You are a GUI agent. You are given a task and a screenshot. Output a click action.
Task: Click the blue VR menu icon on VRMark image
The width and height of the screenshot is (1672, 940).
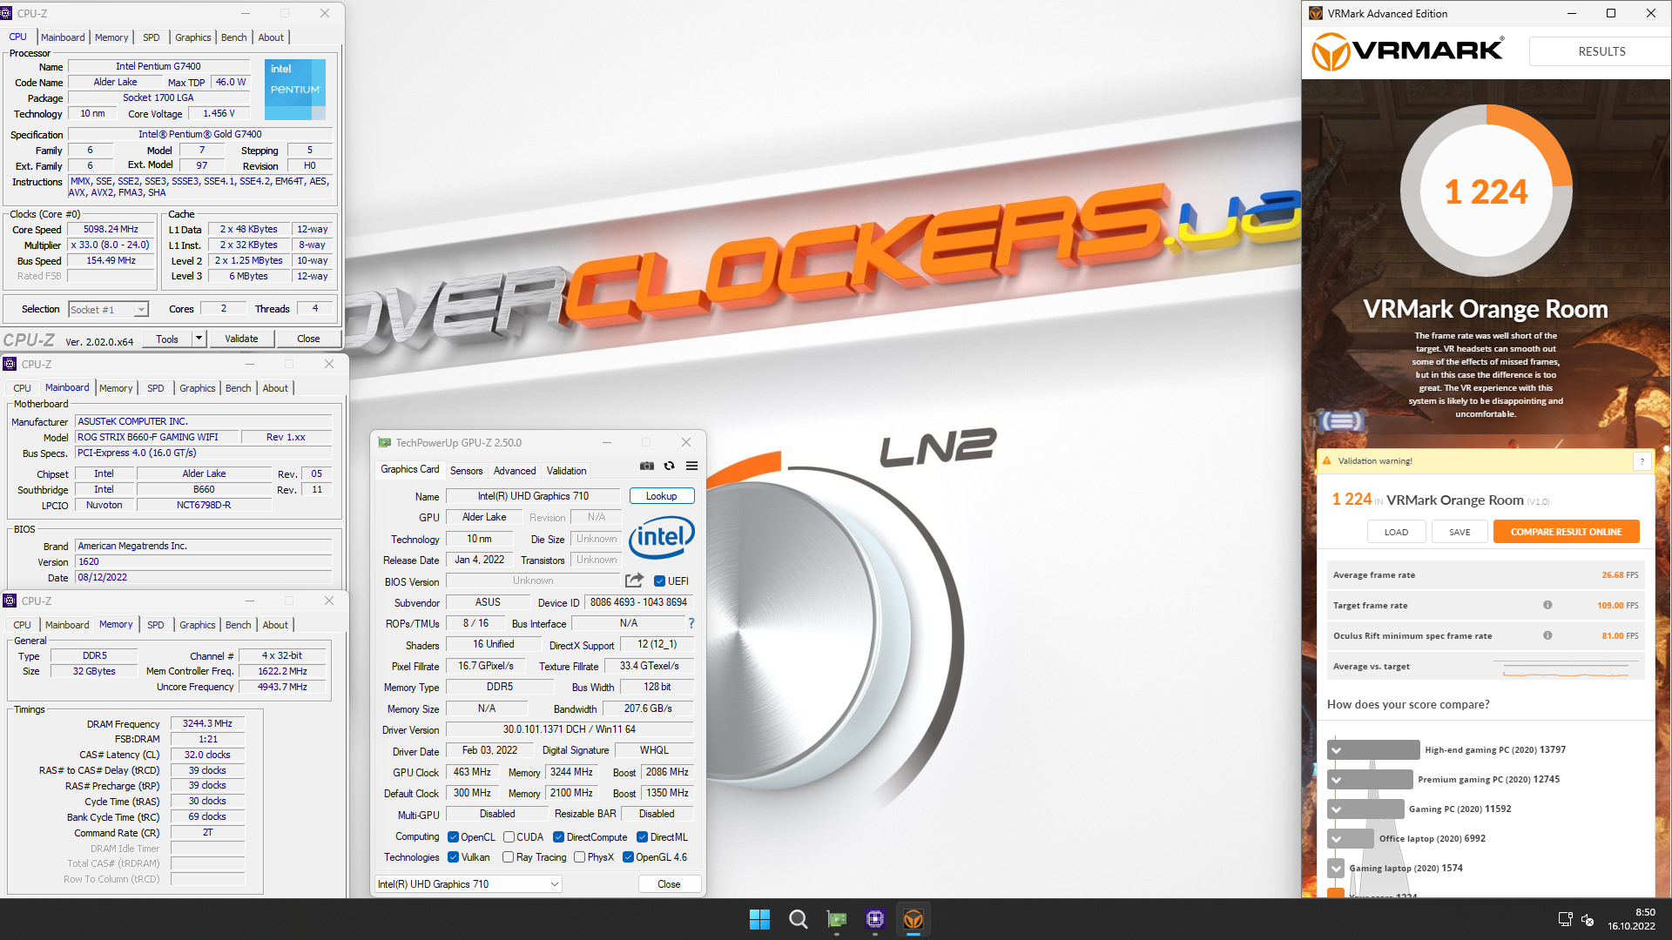pyautogui.click(x=1341, y=421)
